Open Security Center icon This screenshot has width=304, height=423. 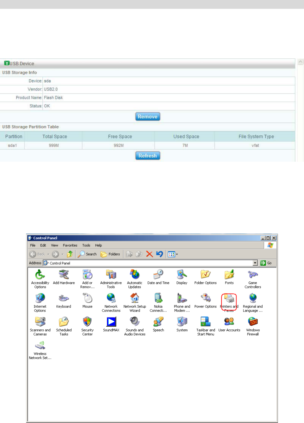tap(87, 326)
